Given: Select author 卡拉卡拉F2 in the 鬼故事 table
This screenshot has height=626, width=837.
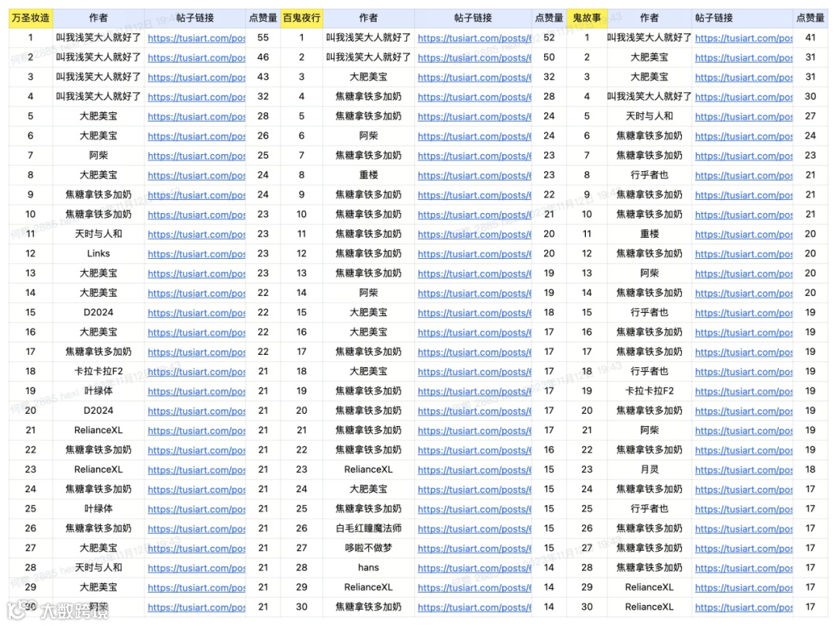Looking at the screenshot, I should 649,390.
